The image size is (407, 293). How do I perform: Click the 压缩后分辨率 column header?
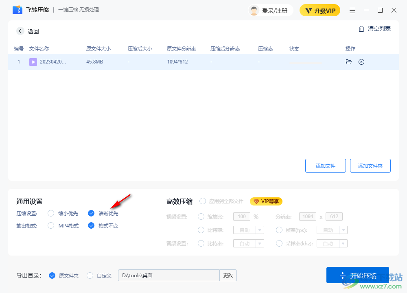[x=225, y=49]
